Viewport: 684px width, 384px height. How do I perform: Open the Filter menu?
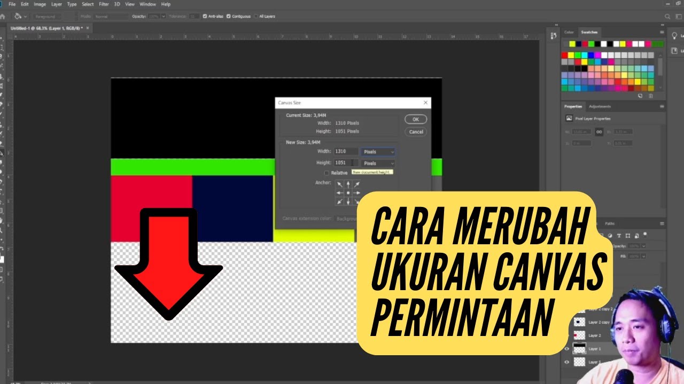[x=104, y=4]
